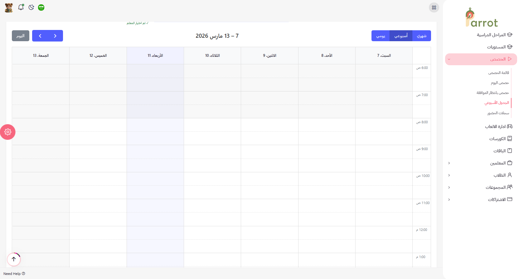519x279 pixels.
Task: Select the أسبوعي weekly view button
Action: [401, 36]
